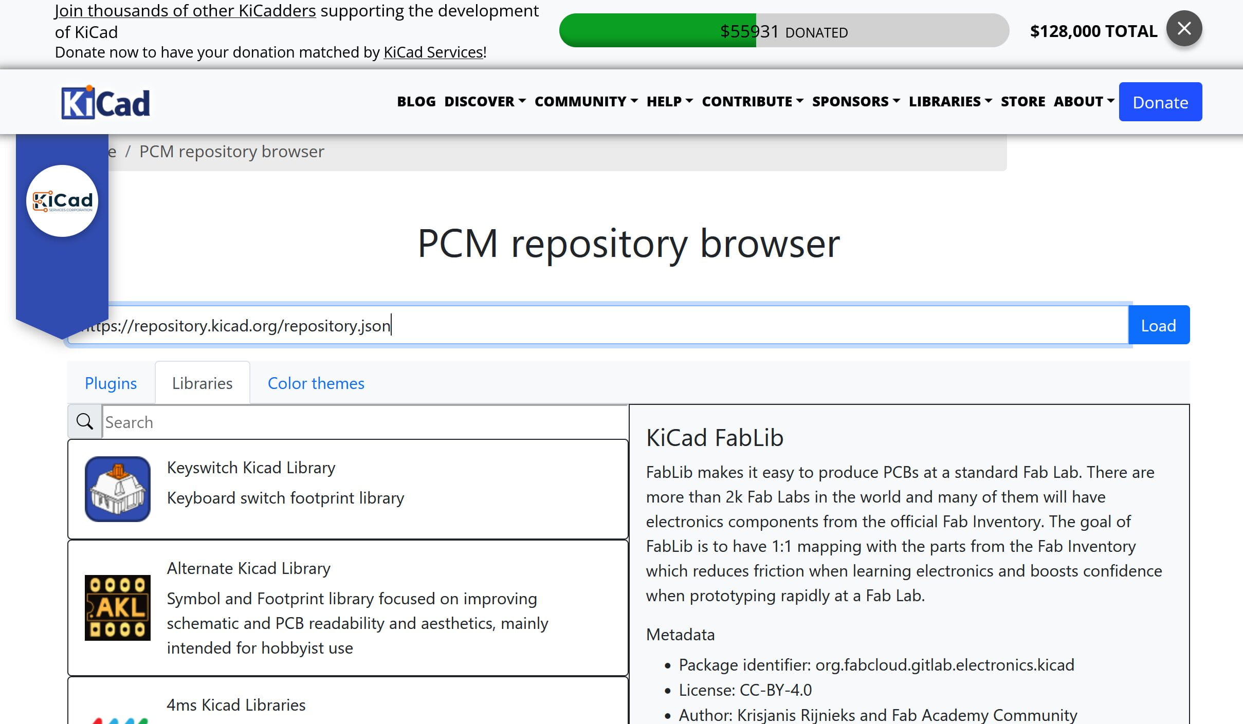
Task: Expand the Community dropdown menu
Action: 586,102
